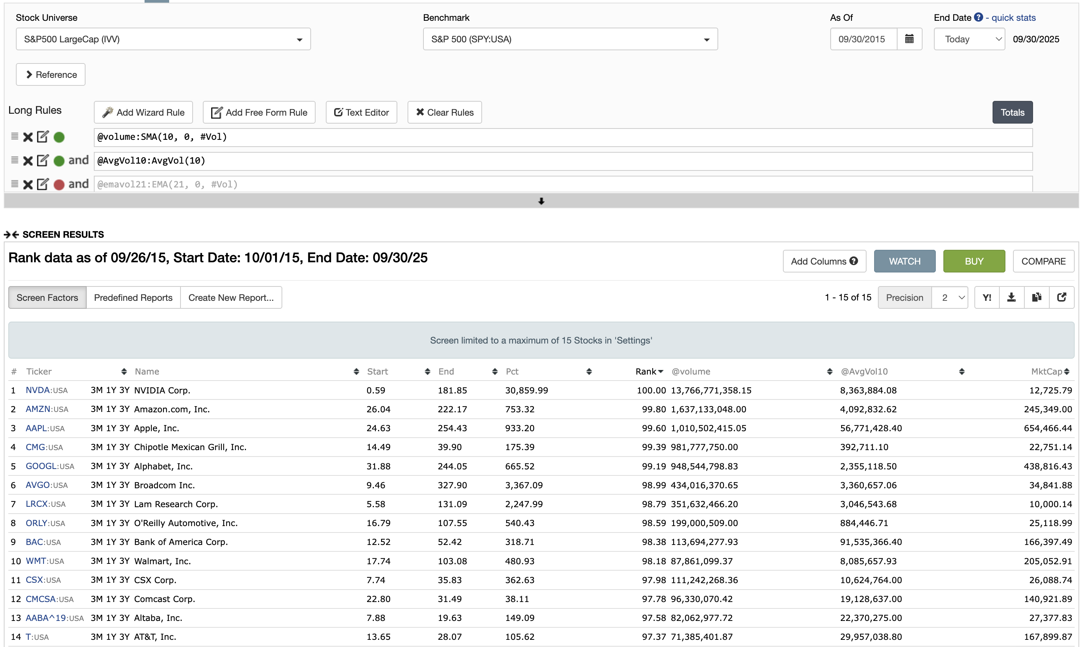Click the Yahoo Y! export icon
The image size is (1083, 647).
pyautogui.click(x=987, y=297)
